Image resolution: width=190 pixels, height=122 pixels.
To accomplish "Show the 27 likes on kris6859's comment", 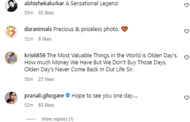I will (46, 79).
